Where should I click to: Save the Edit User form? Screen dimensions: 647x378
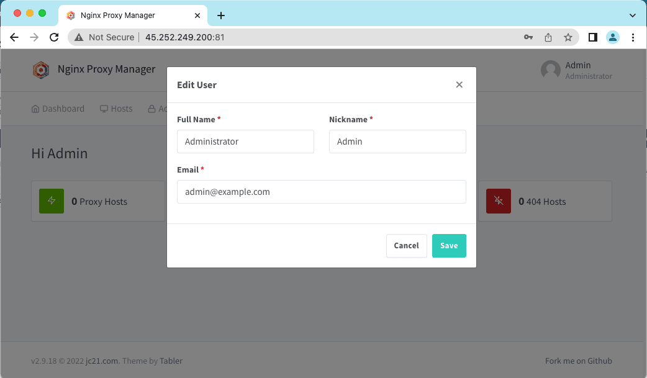[449, 246]
